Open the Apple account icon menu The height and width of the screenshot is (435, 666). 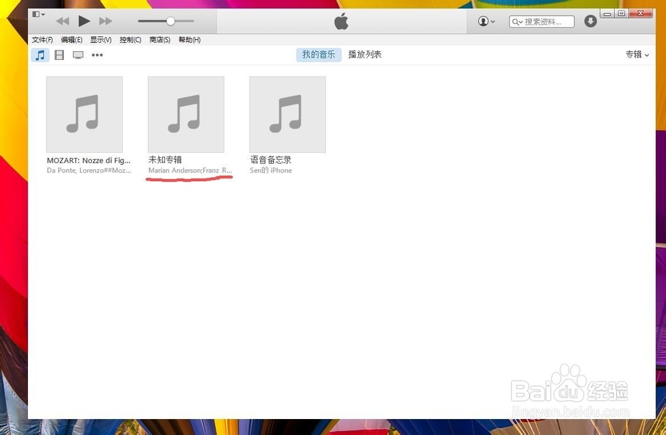482,21
